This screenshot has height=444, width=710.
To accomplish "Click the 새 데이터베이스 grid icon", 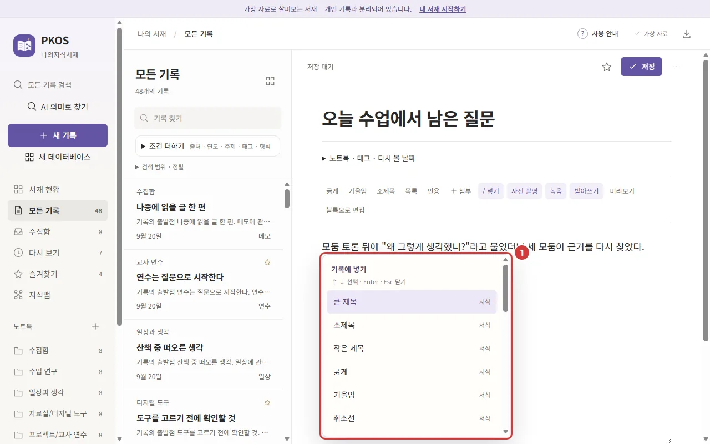I will pyautogui.click(x=29, y=157).
